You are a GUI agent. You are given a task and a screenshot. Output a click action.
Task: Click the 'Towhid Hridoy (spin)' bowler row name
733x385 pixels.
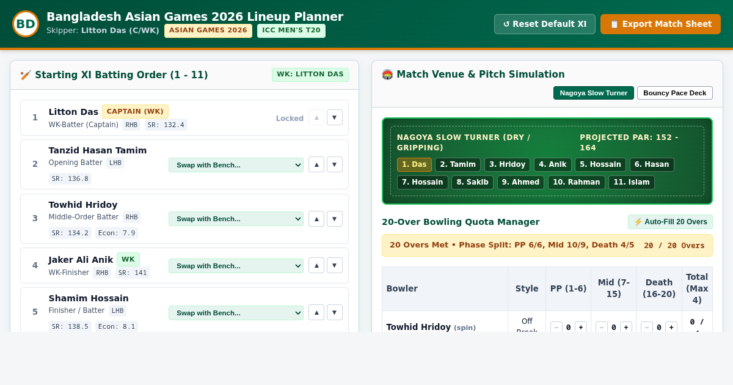431,328
